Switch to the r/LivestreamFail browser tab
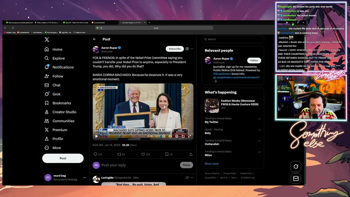Viewport: 350px width, 197px height. 104,23
